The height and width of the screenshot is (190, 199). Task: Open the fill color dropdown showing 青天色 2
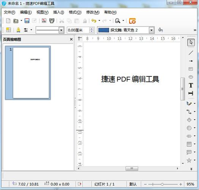(x=152, y=30)
